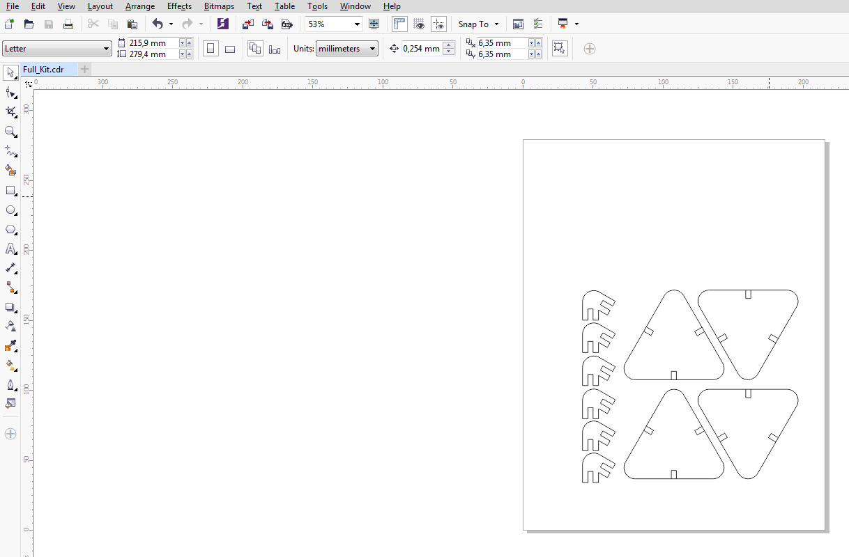
Task: Toggle Show grid button
Action: [419, 24]
